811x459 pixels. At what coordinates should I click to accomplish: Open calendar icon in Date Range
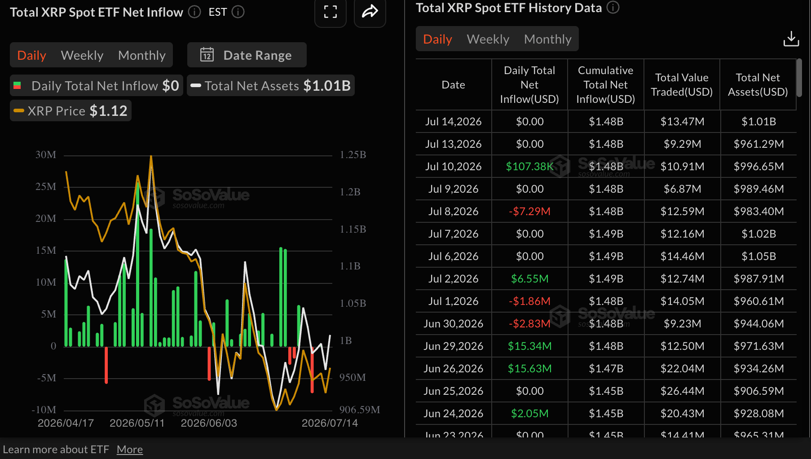[x=207, y=55]
